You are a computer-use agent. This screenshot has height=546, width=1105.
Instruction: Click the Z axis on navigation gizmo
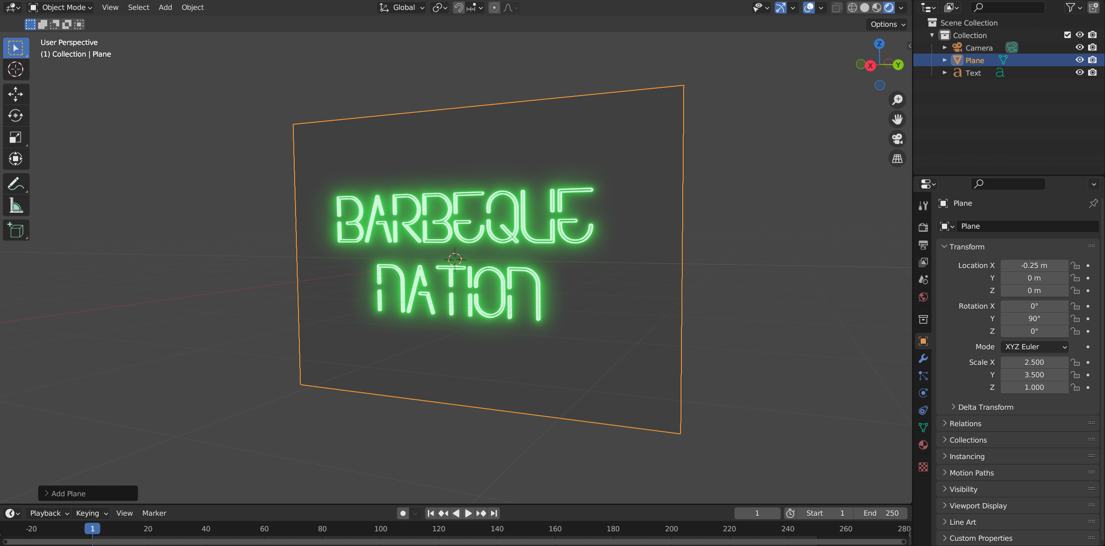[879, 44]
